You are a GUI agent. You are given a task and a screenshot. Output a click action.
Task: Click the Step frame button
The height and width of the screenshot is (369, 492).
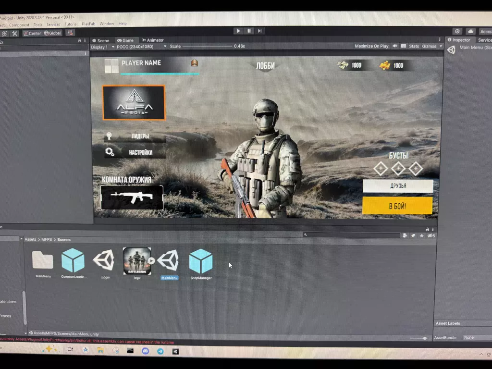coord(260,31)
